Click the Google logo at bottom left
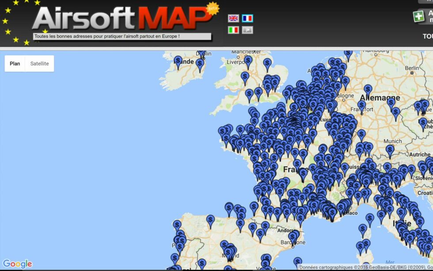Image resolution: width=433 pixels, height=271 pixels. pyautogui.click(x=18, y=263)
